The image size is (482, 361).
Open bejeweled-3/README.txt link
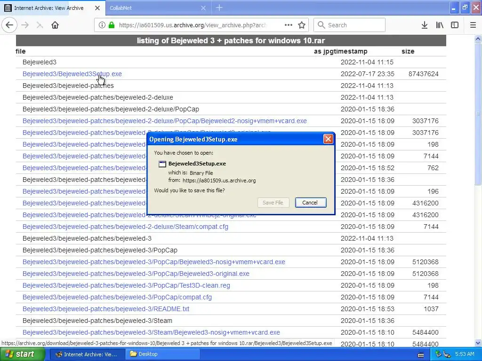(106, 309)
